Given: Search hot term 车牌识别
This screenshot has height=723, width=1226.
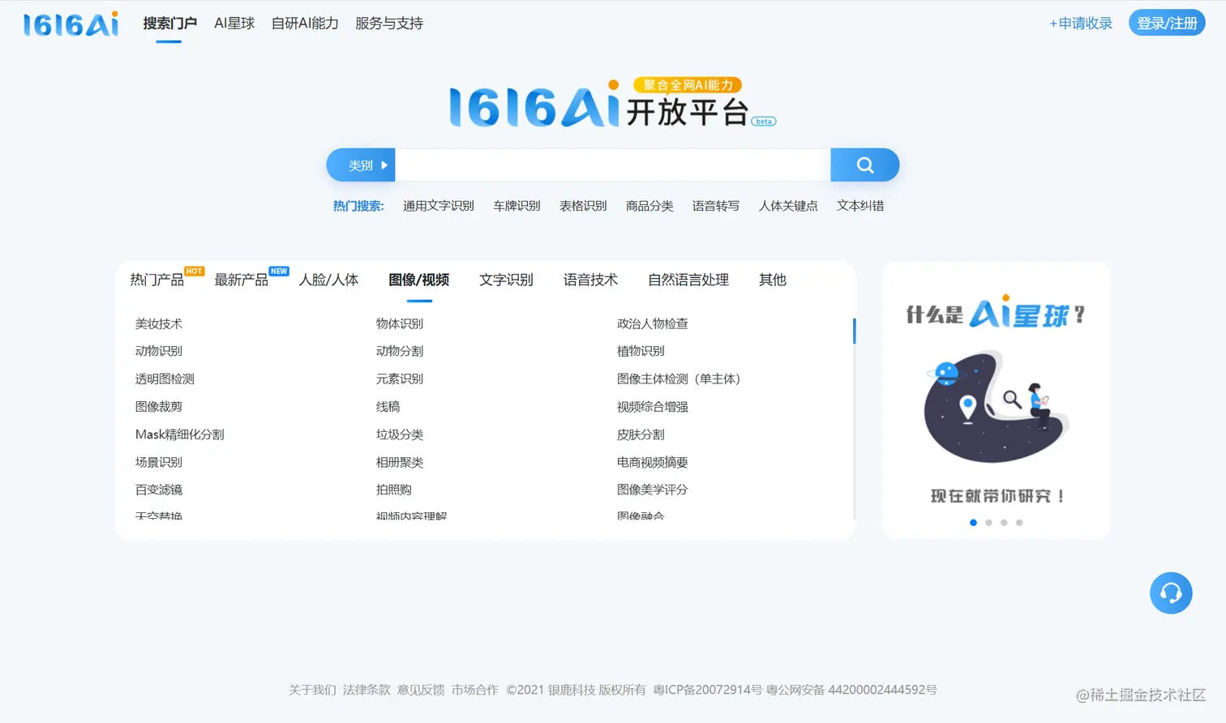Looking at the screenshot, I should (x=517, y=206).
